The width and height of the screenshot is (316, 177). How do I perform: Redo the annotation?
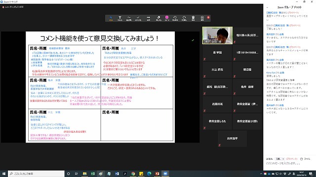pos(184,18)
